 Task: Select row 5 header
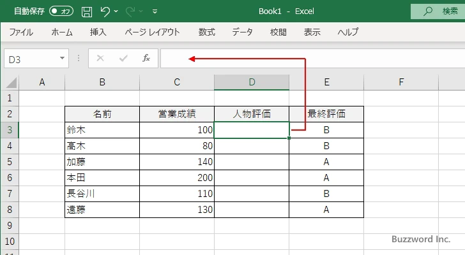(10, 162)
